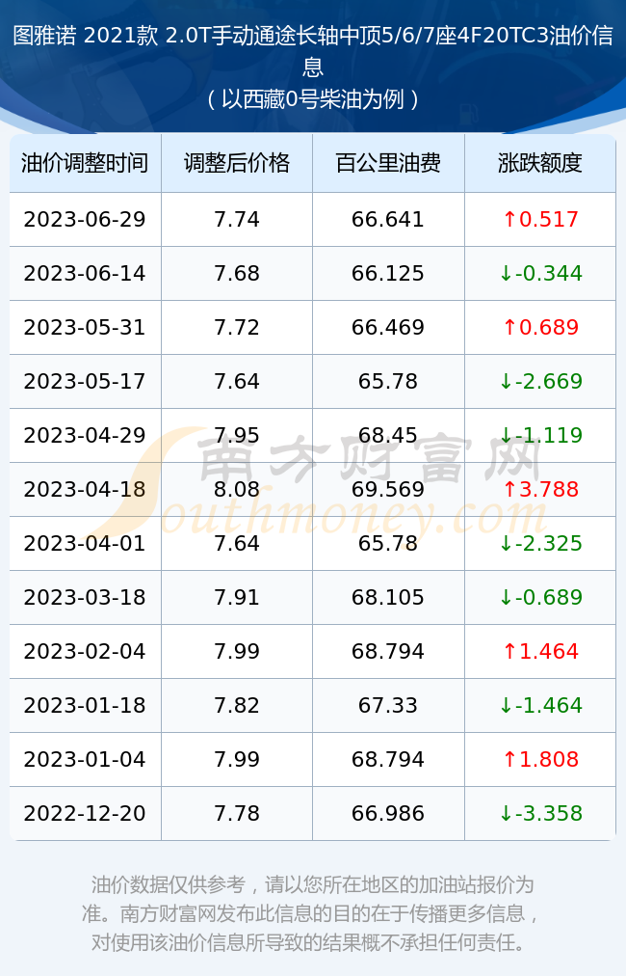The width and height of the screenshot is (626, 976).
Task: Click the red up arrow 3.788 value
Action: (540, 489)
